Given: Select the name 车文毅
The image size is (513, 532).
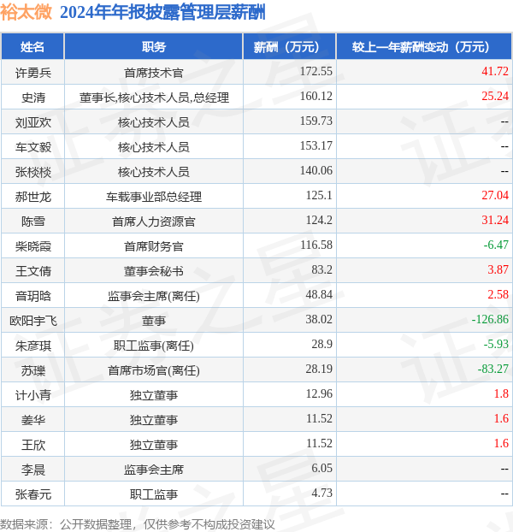Looking at the screenshot, I should (33, 147).
